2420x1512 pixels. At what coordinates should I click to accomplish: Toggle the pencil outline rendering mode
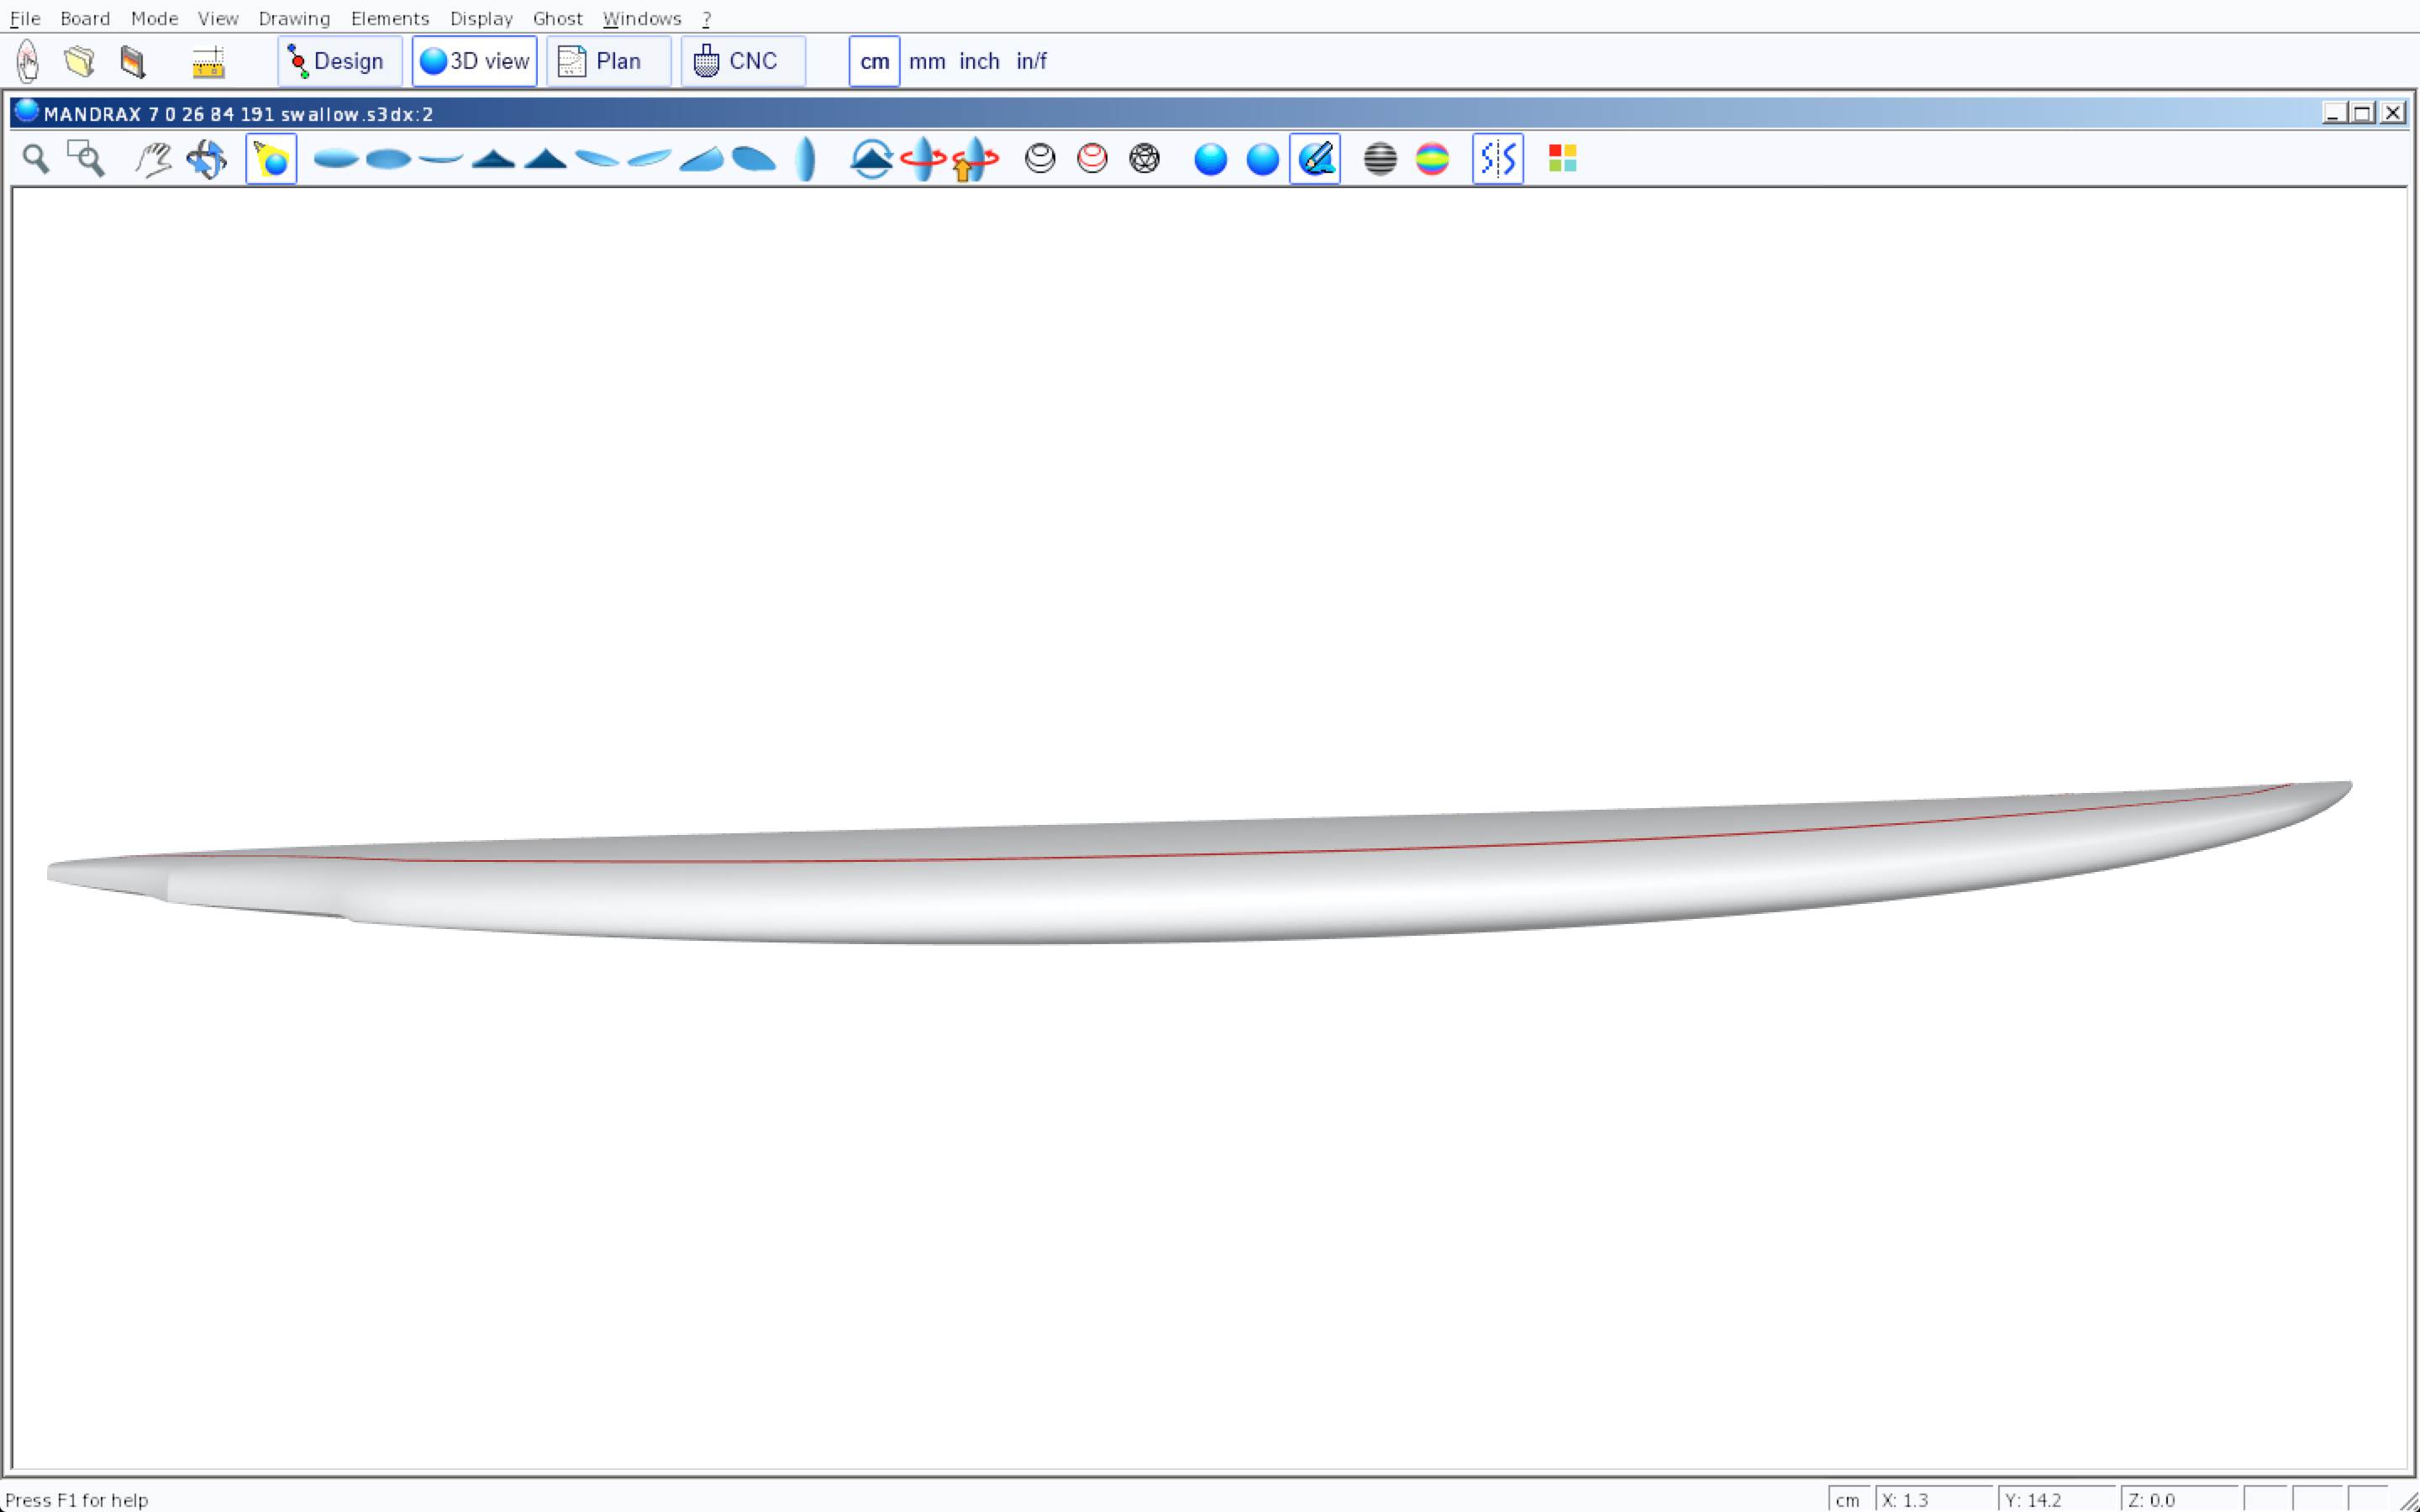[x=1314, y=158]
